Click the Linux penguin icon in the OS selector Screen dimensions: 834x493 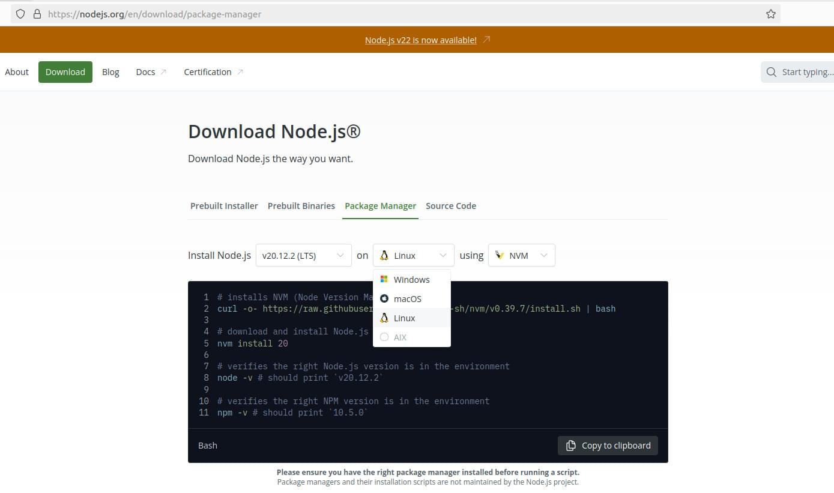(x=384, y=255)
